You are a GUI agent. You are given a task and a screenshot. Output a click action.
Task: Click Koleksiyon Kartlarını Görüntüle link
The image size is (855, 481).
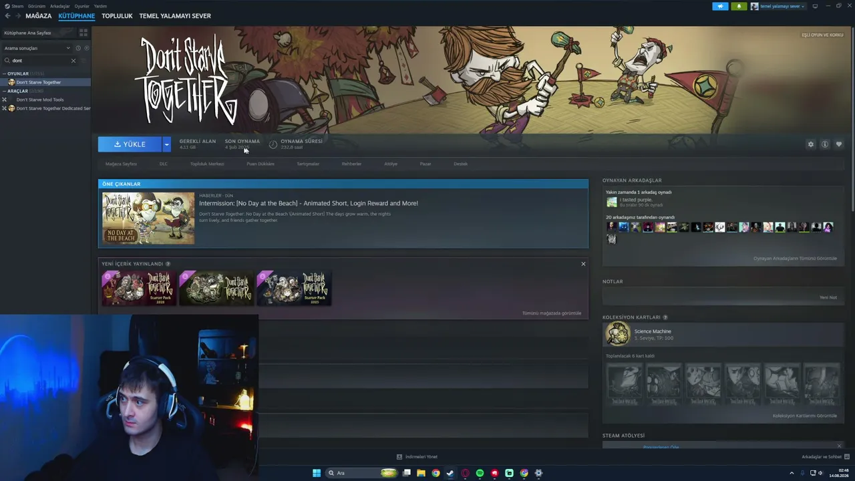(805, 416)
